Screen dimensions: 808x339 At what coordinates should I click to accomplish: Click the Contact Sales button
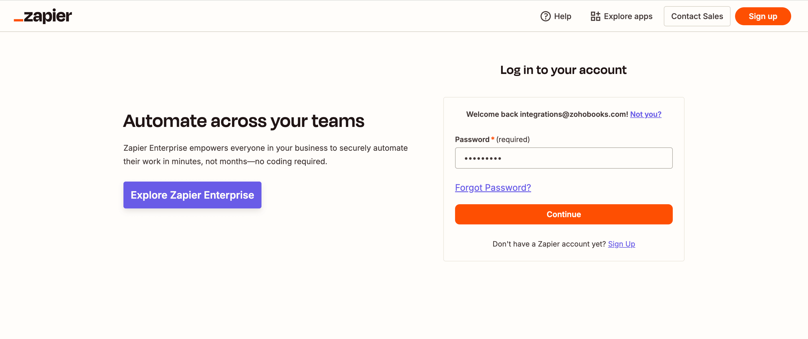[697, 16]
